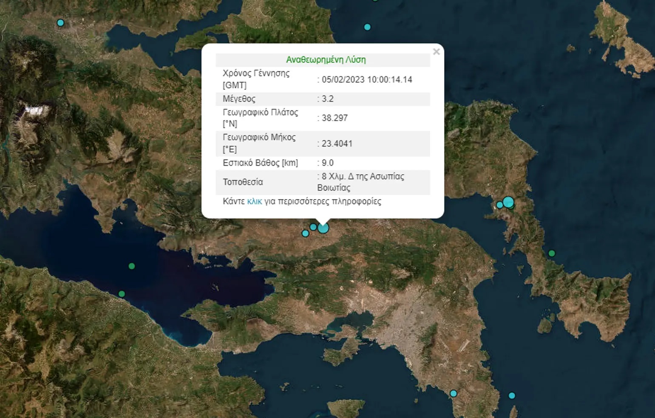Select the small cyan marker touching the epicenter circle
The width and height of the screenshot is (655, 418).
(x=313, y=227)
